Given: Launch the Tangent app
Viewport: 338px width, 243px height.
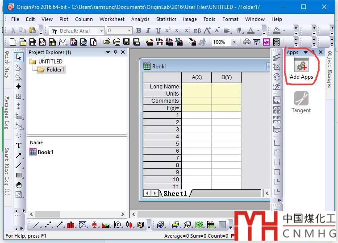Looking at the screenshot, I should [301, 101].
